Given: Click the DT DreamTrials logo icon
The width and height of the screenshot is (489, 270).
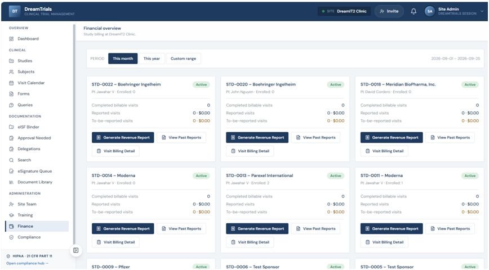Looking at the screenshot, I should click(15, 11).
